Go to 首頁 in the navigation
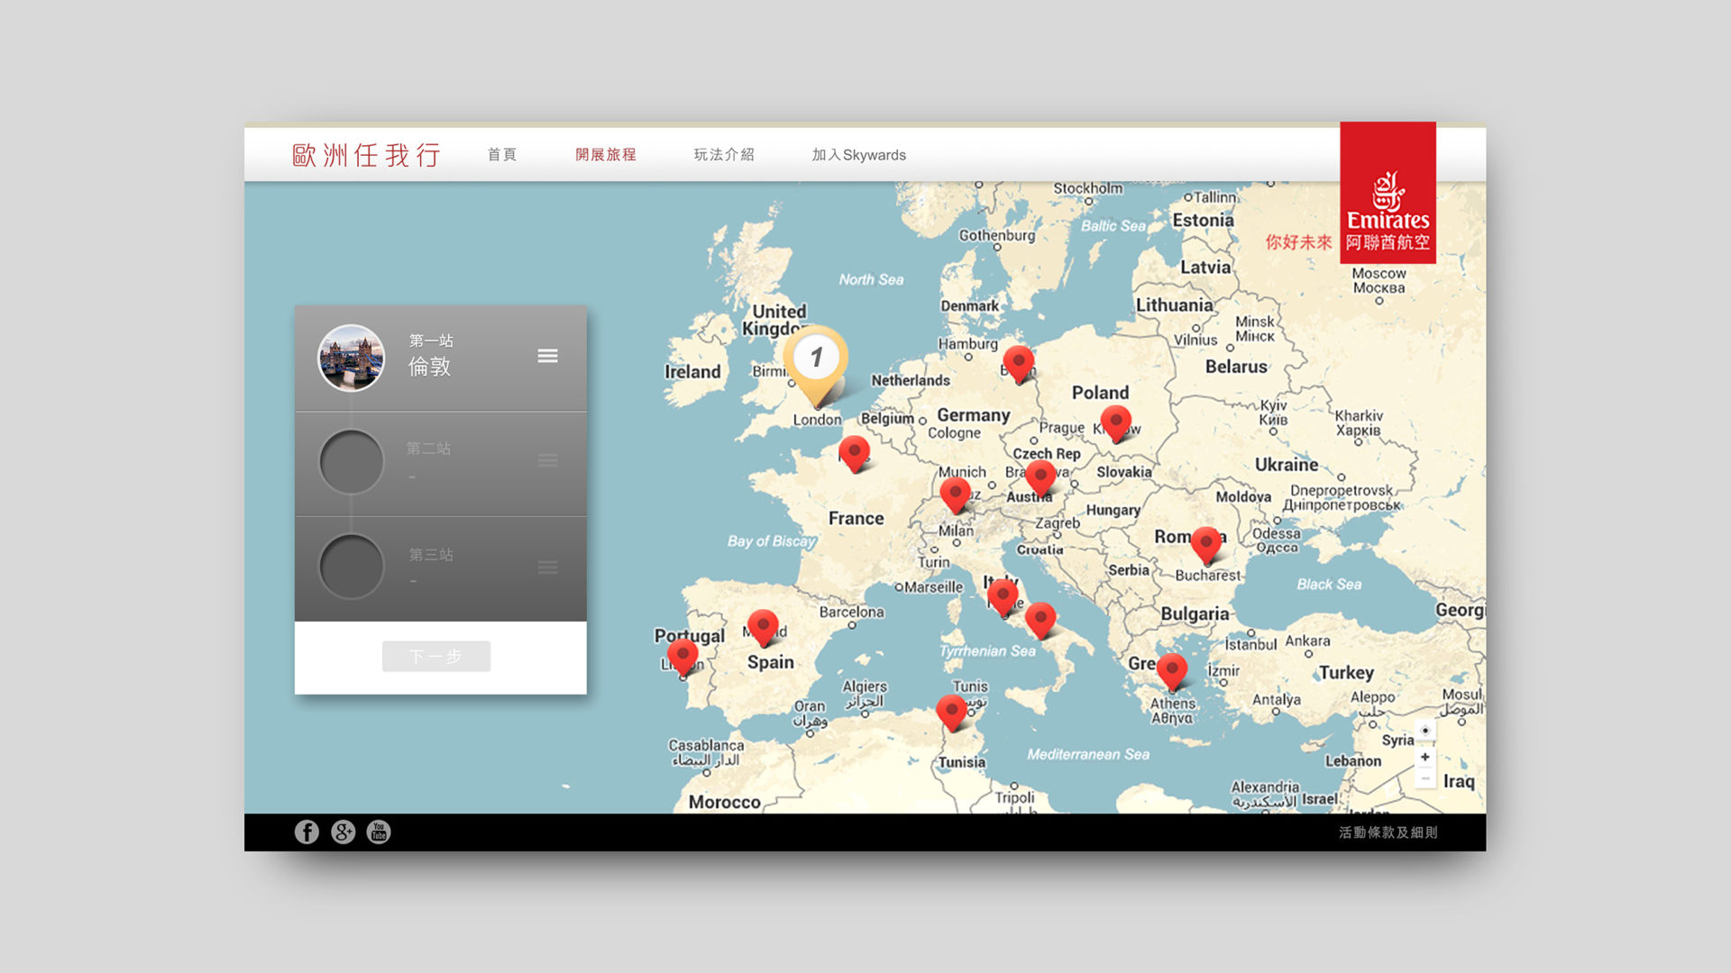1731x973 pixels. coord(502,155)
